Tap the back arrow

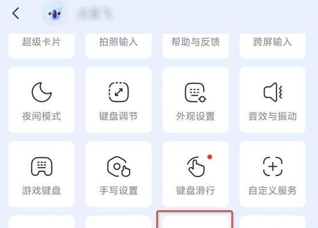point(16,13)
